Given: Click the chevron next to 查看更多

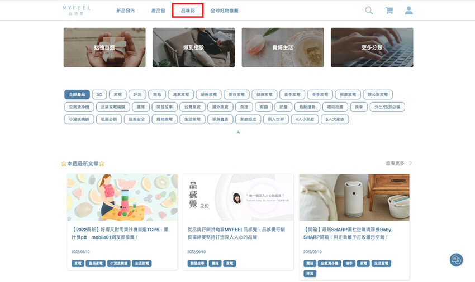Looking at the screenshot, I should click(x=411, y=163).
